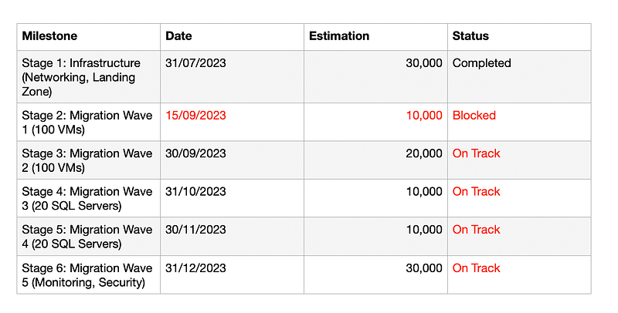The height and width of the screenshot is (313, 618).
Task: Select the date 31/07/2023
Action: (195, 63)
